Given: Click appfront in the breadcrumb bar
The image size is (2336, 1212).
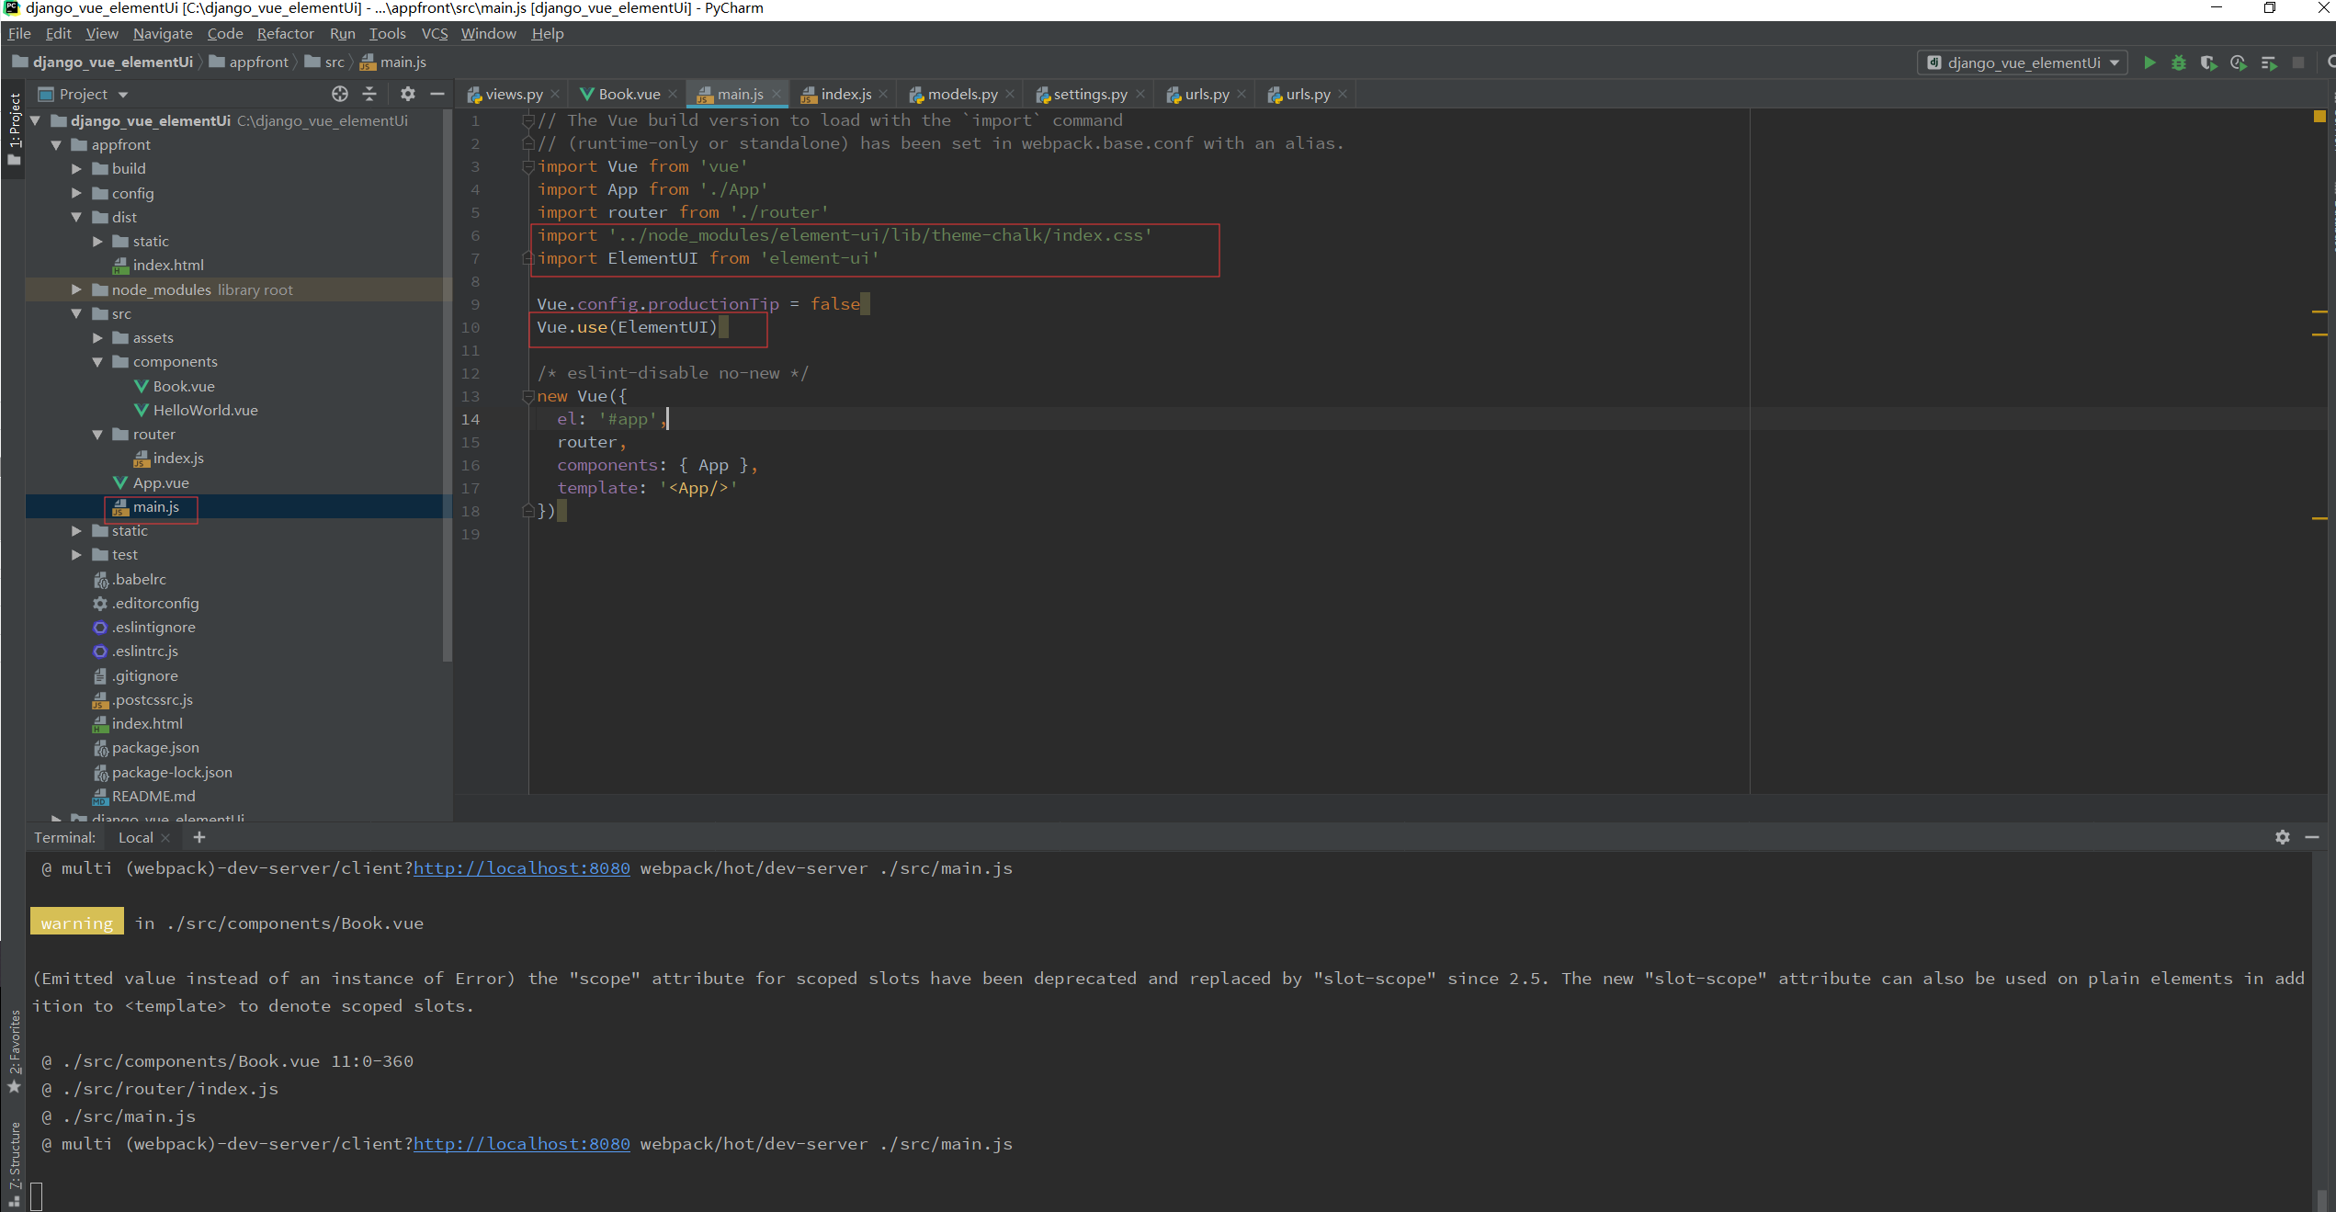Looking at the screenshot, I should point(259,62).
